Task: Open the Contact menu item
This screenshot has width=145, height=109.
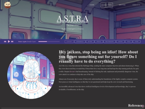Action: (136, 5)
